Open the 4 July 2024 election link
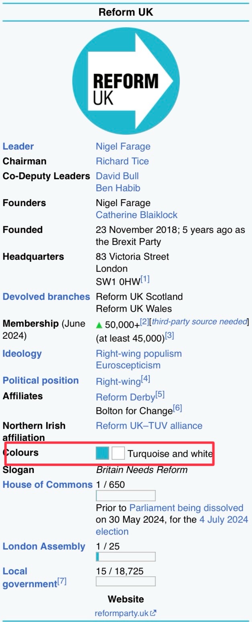This screenshot has width=252, height=622. pos(224,520)
